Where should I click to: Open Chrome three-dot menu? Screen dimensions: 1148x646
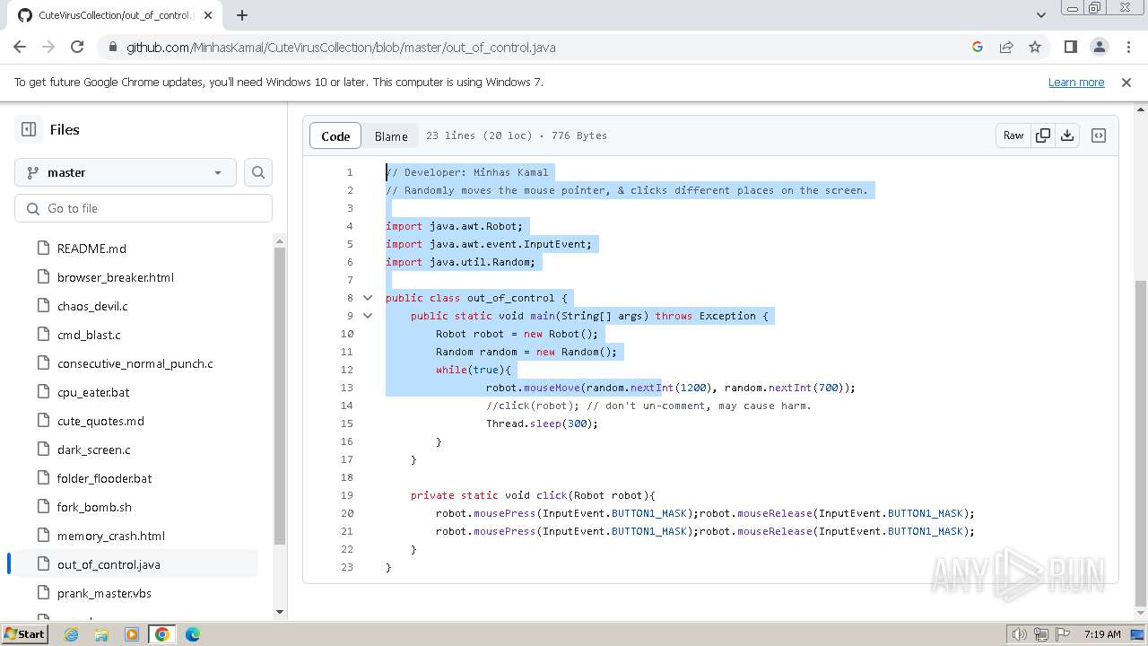1127,47
